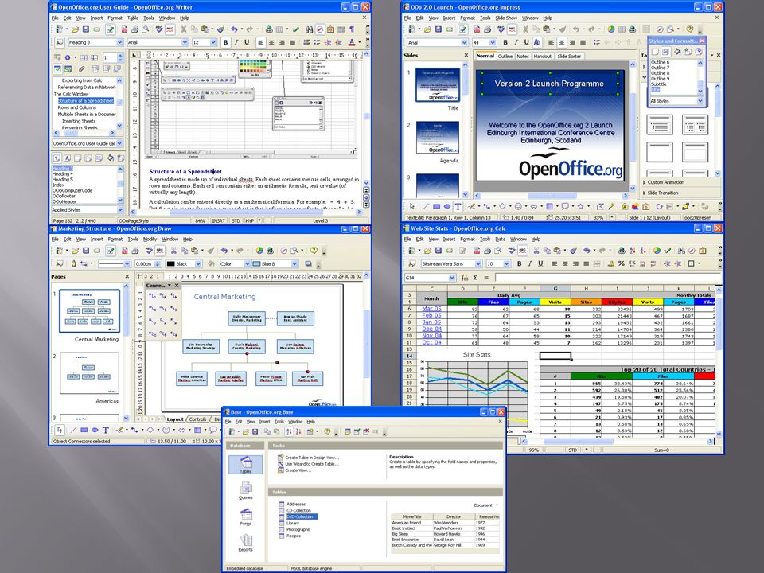
Task: Open the Reports icon in Base
Action: click(246, 543)
